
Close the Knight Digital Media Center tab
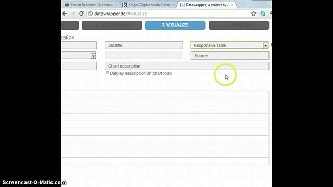coord(174,5)
